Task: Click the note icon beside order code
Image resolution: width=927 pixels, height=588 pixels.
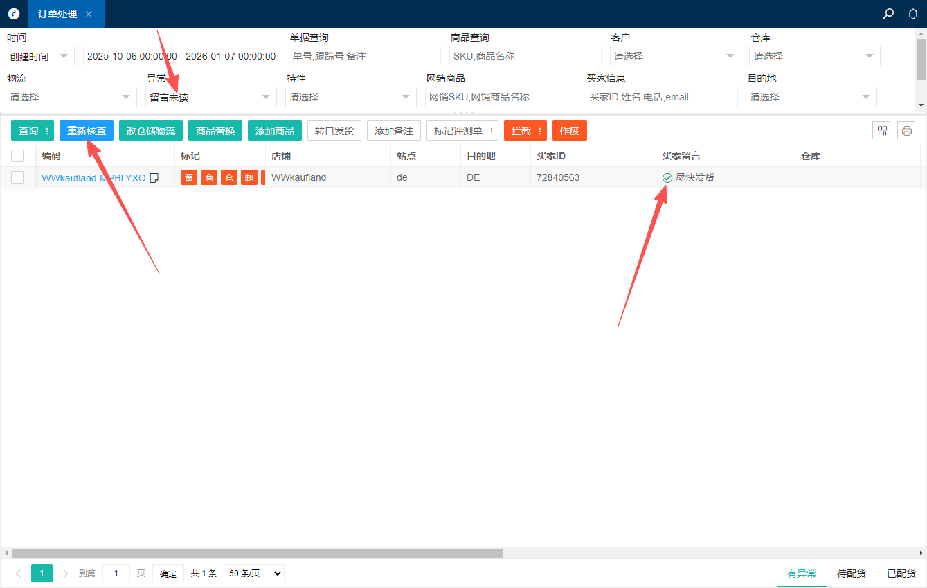Action: (x=154, y=178)
